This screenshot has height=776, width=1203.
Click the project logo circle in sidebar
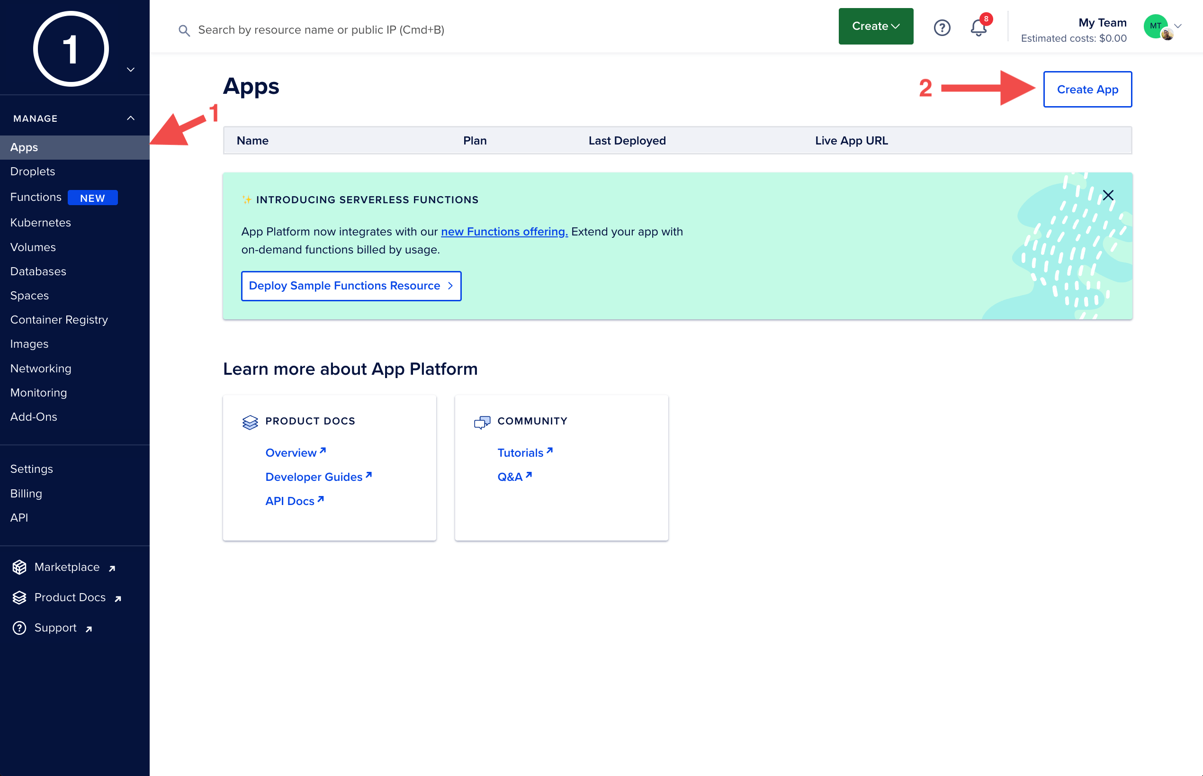(71, 49)
